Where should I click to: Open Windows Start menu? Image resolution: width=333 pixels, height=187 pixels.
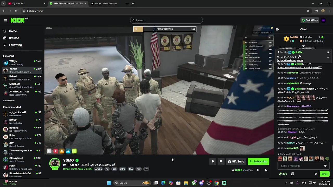click(109, 183)
